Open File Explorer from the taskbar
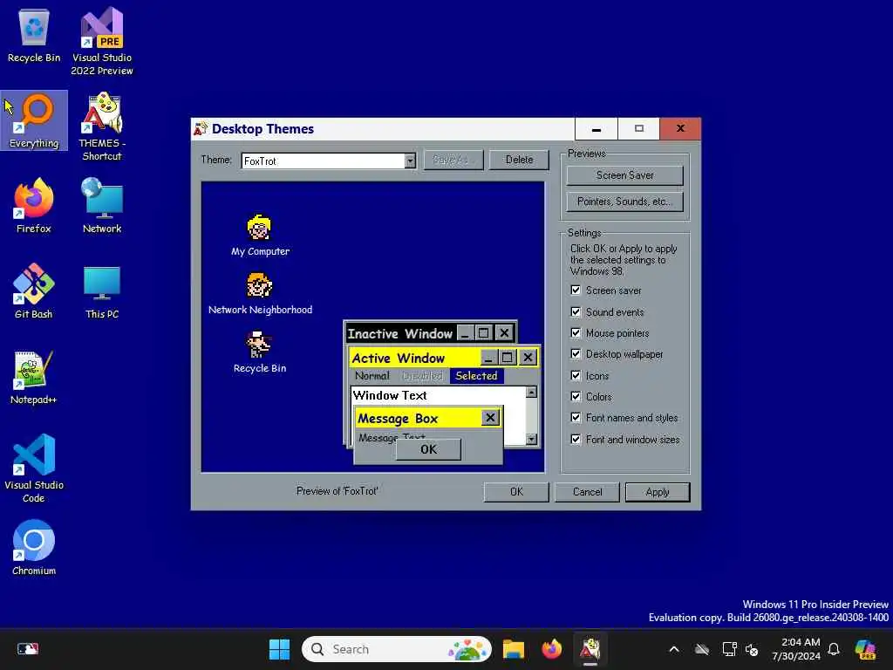 pos(513,649)
